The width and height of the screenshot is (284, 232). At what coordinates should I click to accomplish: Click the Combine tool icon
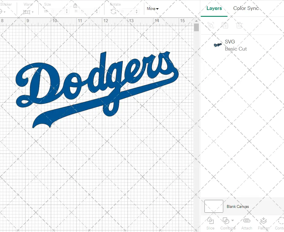coord(226,221)
